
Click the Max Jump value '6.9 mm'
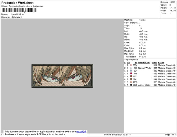tap(143, 54)
